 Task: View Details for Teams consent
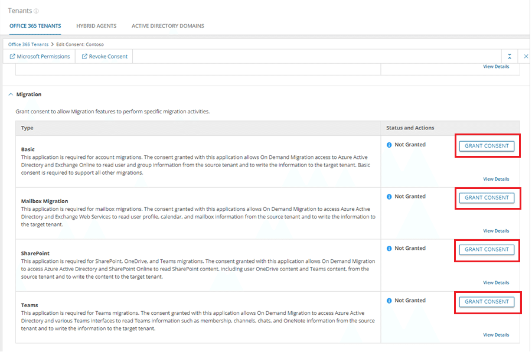496,335
